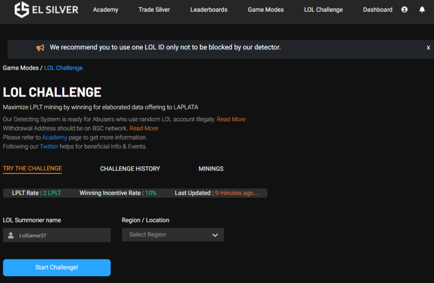This screenshot has height=283, width=434.
Task: Click 'Maximize LPLT mining by winning' subtitle
Action: pyautogui.click(x=100, y=107)
